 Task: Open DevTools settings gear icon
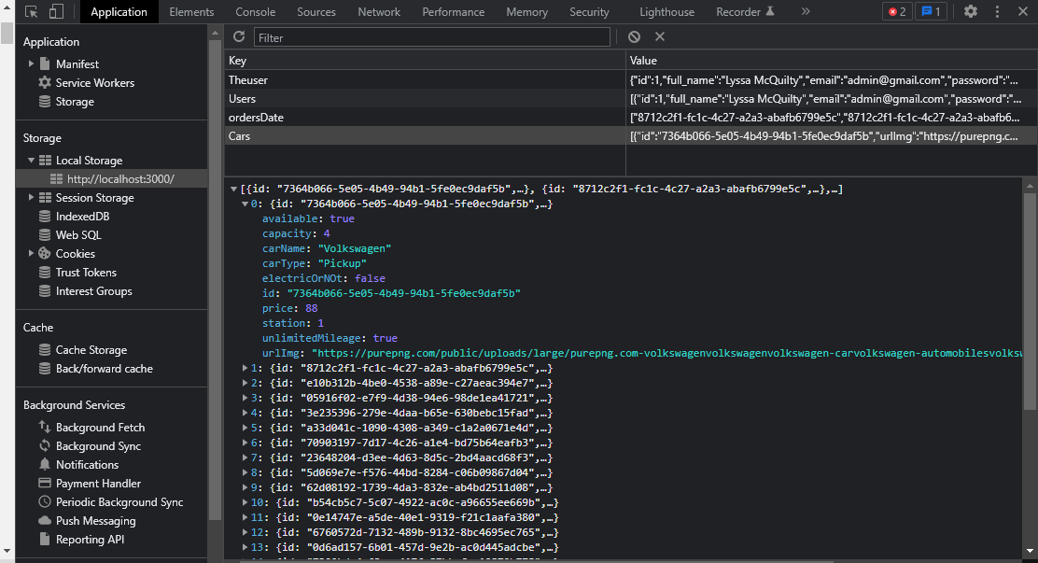click(971, 11)
